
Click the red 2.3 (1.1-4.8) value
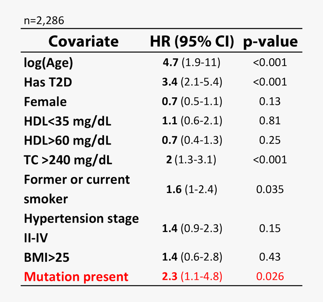click(x=192, y=277)
